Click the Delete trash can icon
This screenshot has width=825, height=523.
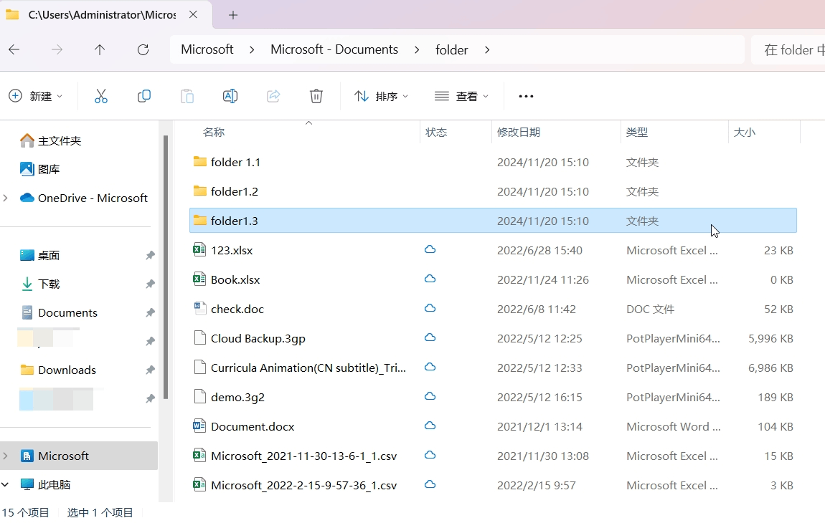(x=316, y=96)
